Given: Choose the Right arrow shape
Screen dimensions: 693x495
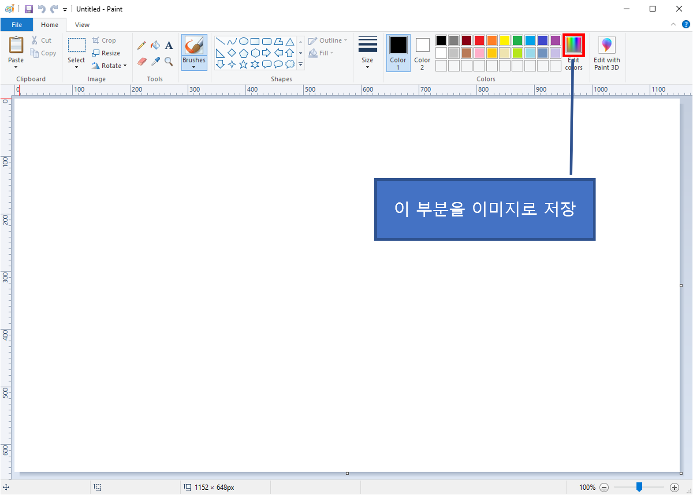Looking at the screenshot, I should 267,53.
